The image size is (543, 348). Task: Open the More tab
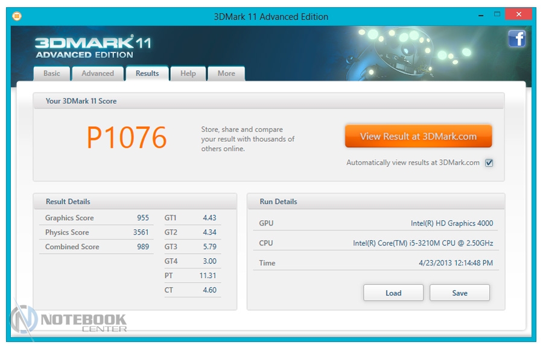pos(226,74)
